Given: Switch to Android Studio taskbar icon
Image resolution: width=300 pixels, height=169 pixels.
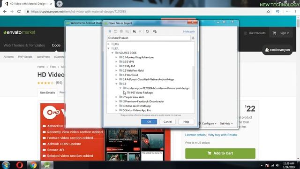Looking at the screenshot, I should (x=47, y=165).
